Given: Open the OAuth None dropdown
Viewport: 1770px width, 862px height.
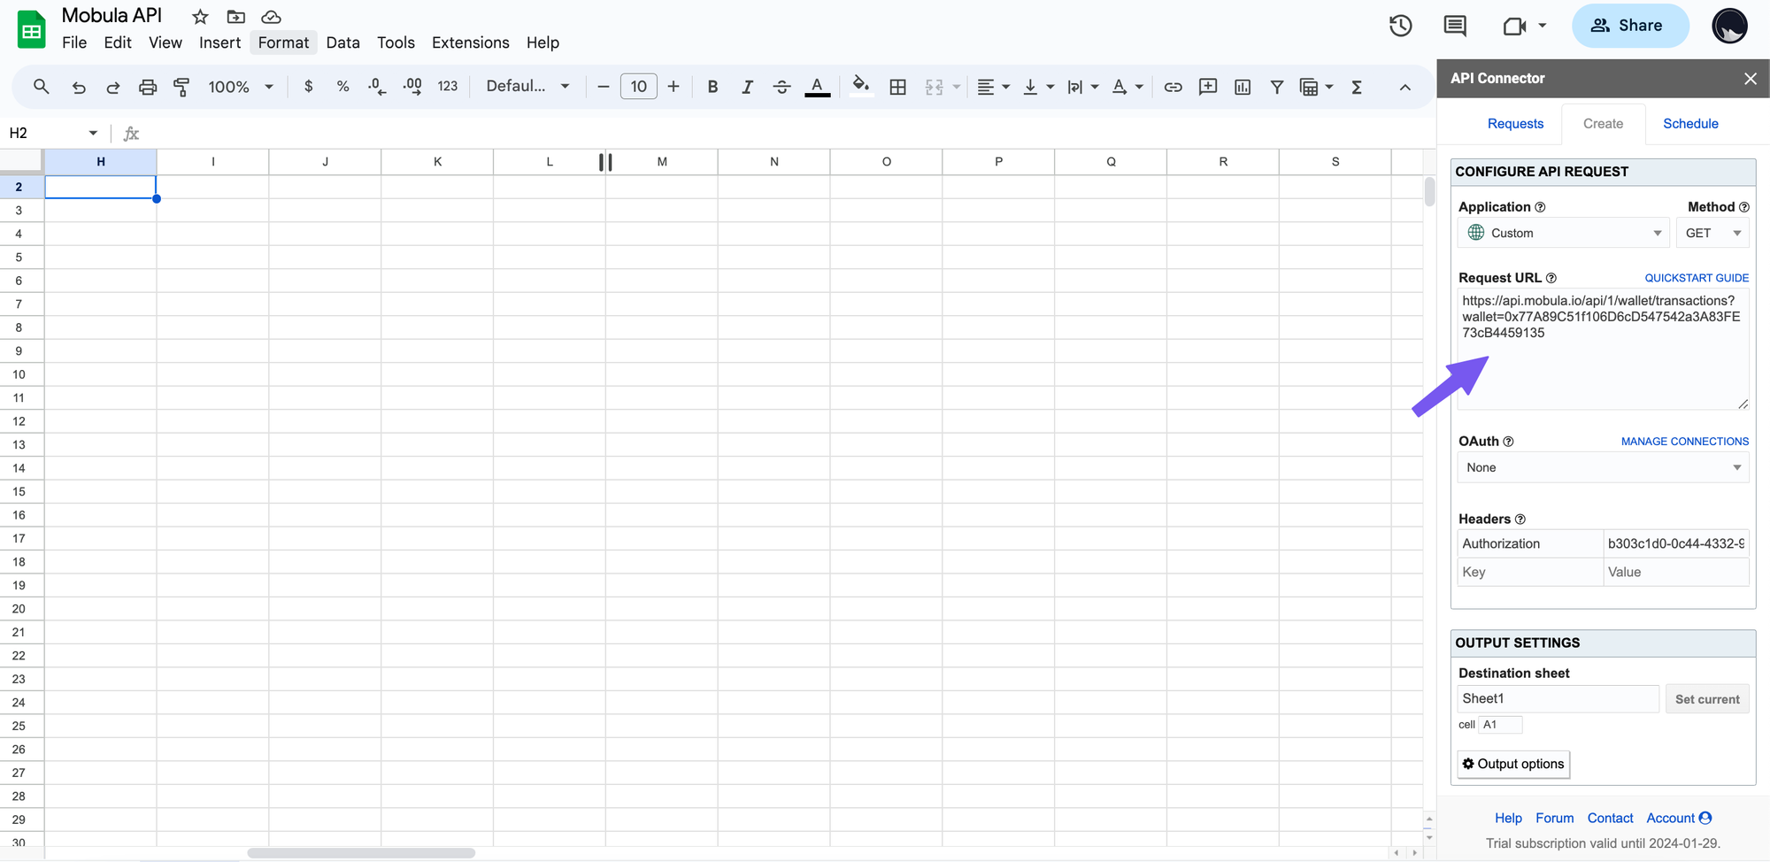Looking at the screenshot, I should (x=1603, y=467).
